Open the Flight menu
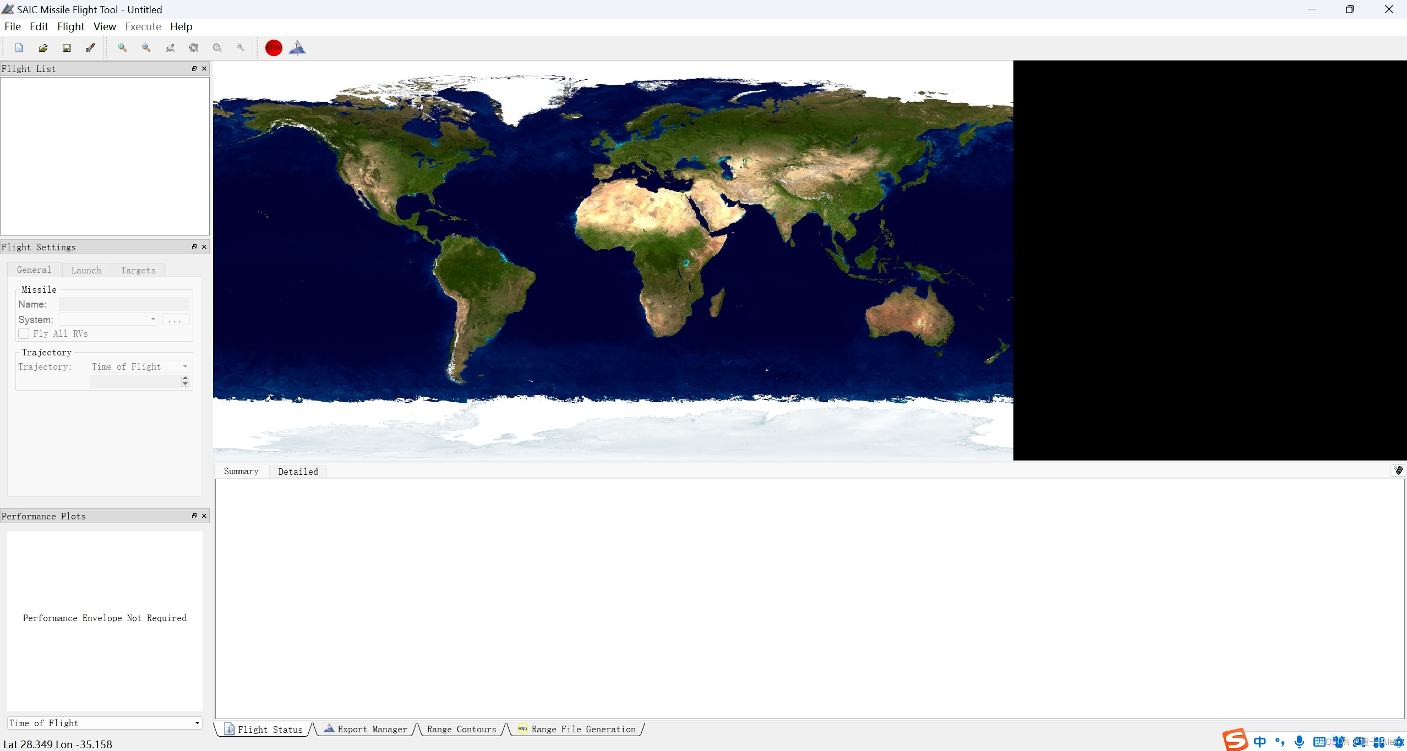The width and height of the screenshot is (1407, 751). click(x=70, y=26)
